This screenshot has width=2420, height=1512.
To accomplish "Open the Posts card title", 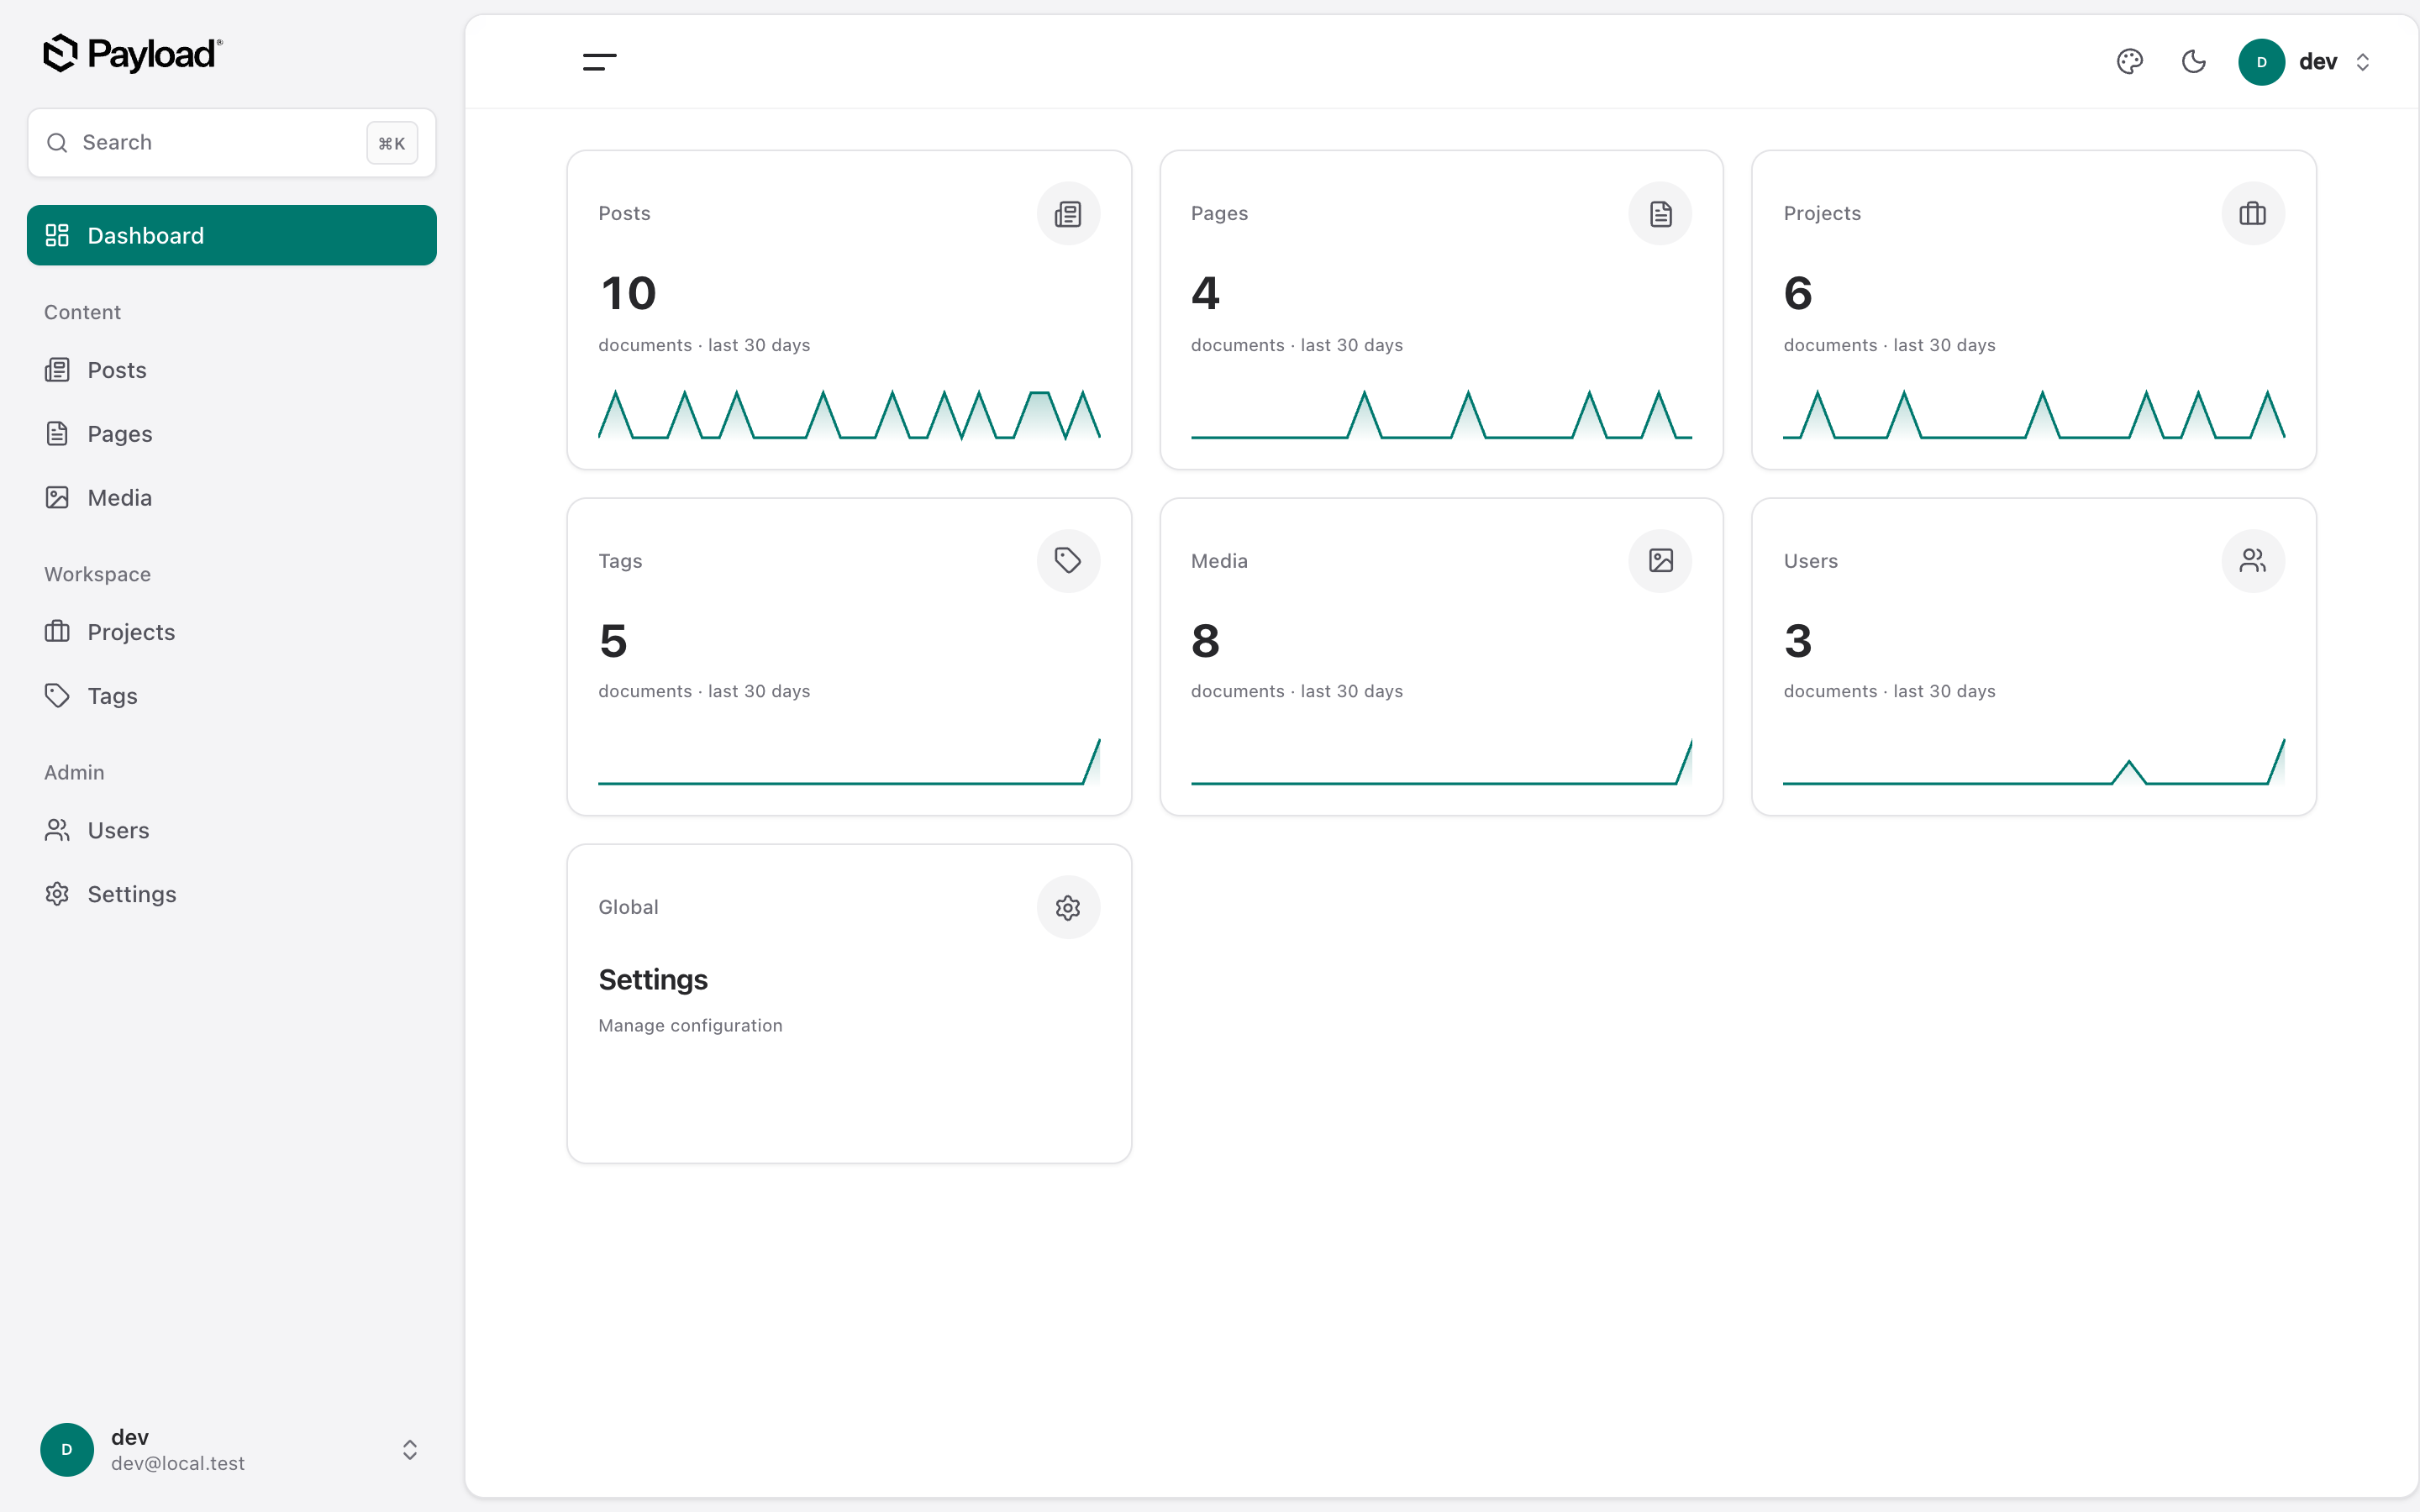I will (x=624, y=213).
